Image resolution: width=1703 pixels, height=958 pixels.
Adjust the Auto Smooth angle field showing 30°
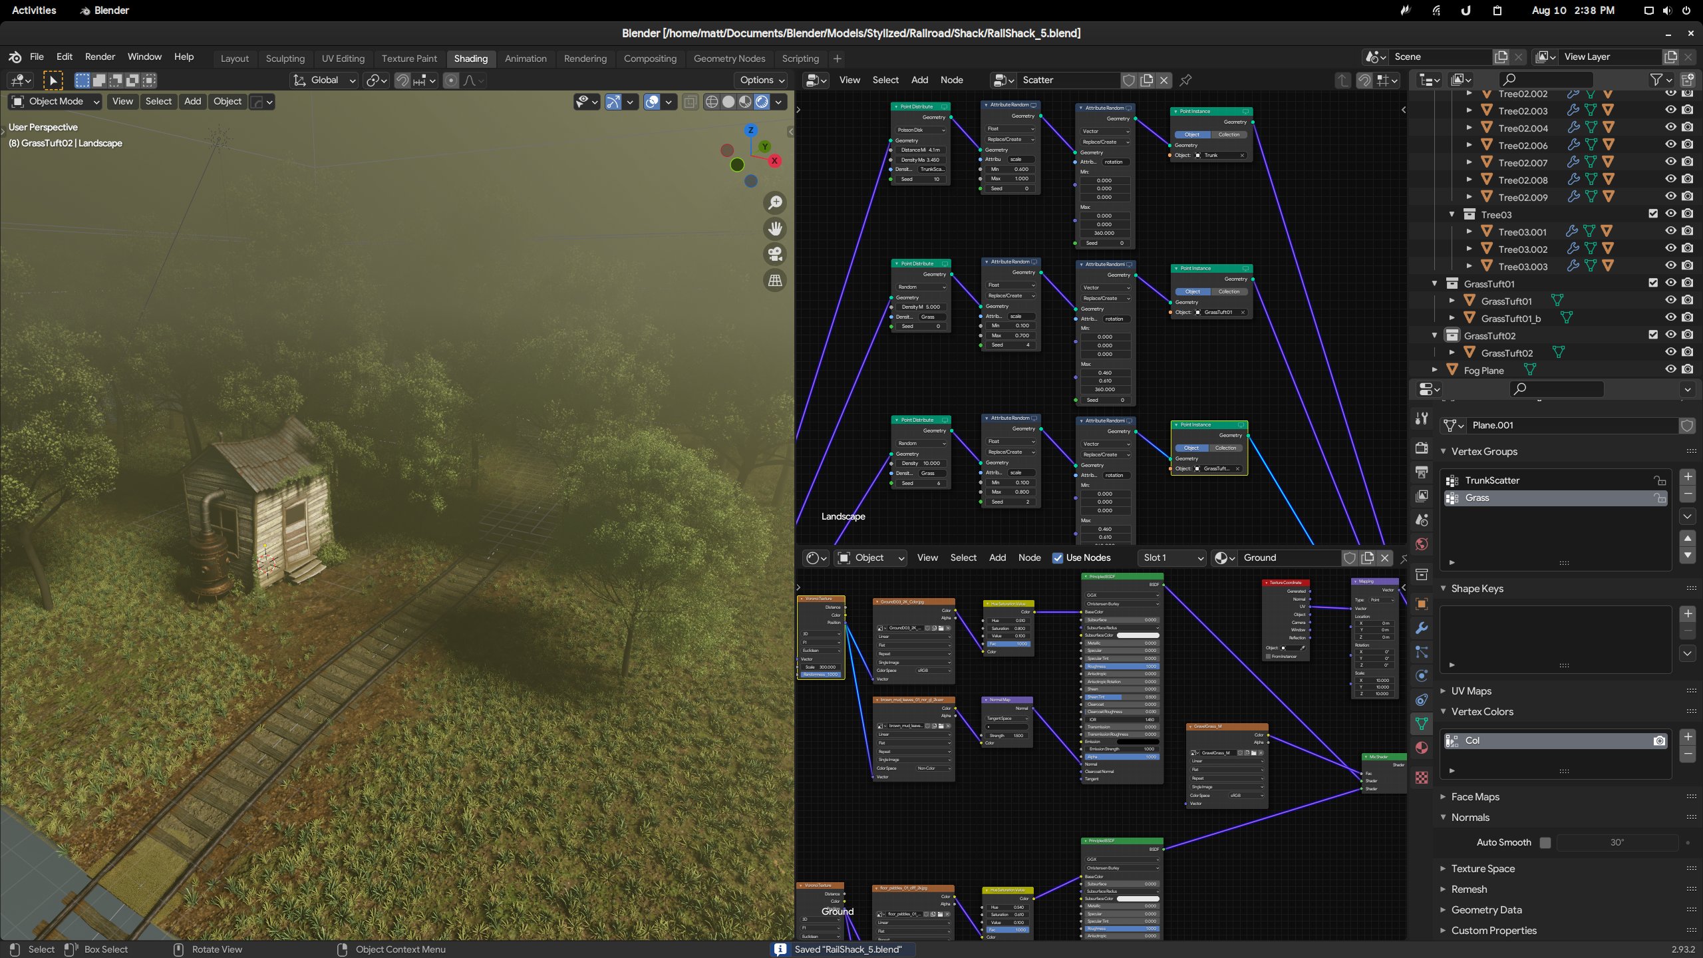pyautogui.click(x=1617, y=842)
